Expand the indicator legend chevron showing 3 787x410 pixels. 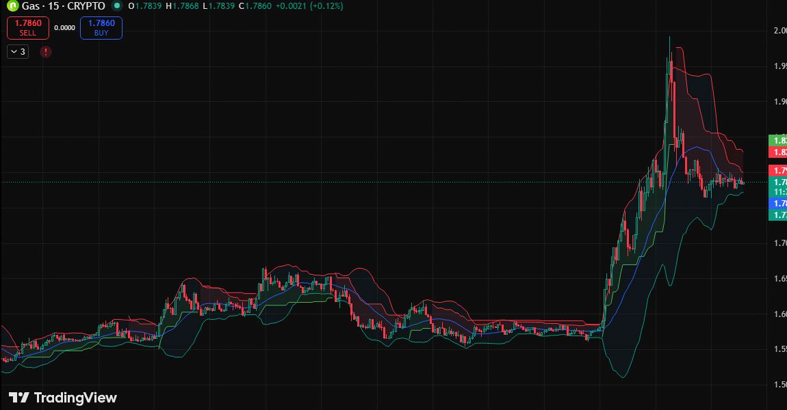pyautogui.click(x=18, y=52)
